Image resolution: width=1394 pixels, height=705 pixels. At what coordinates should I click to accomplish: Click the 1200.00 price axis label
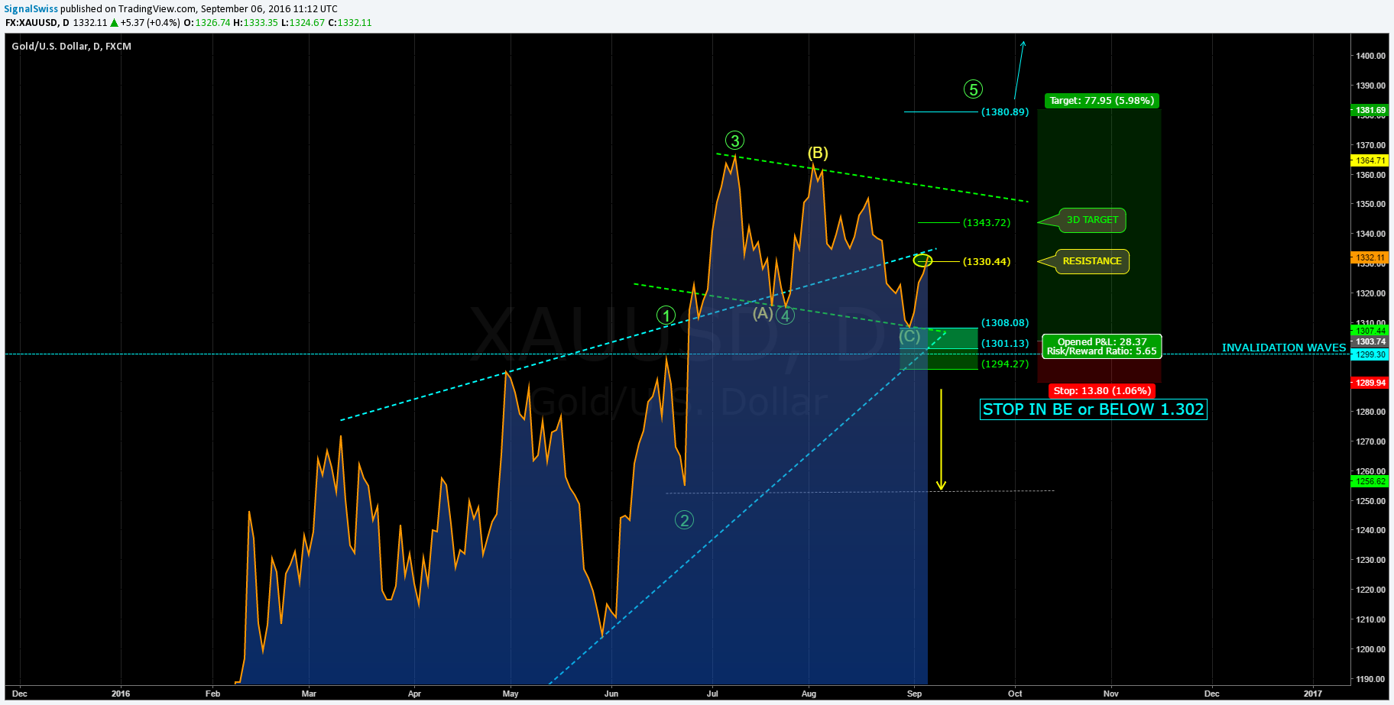point(1370,649)
